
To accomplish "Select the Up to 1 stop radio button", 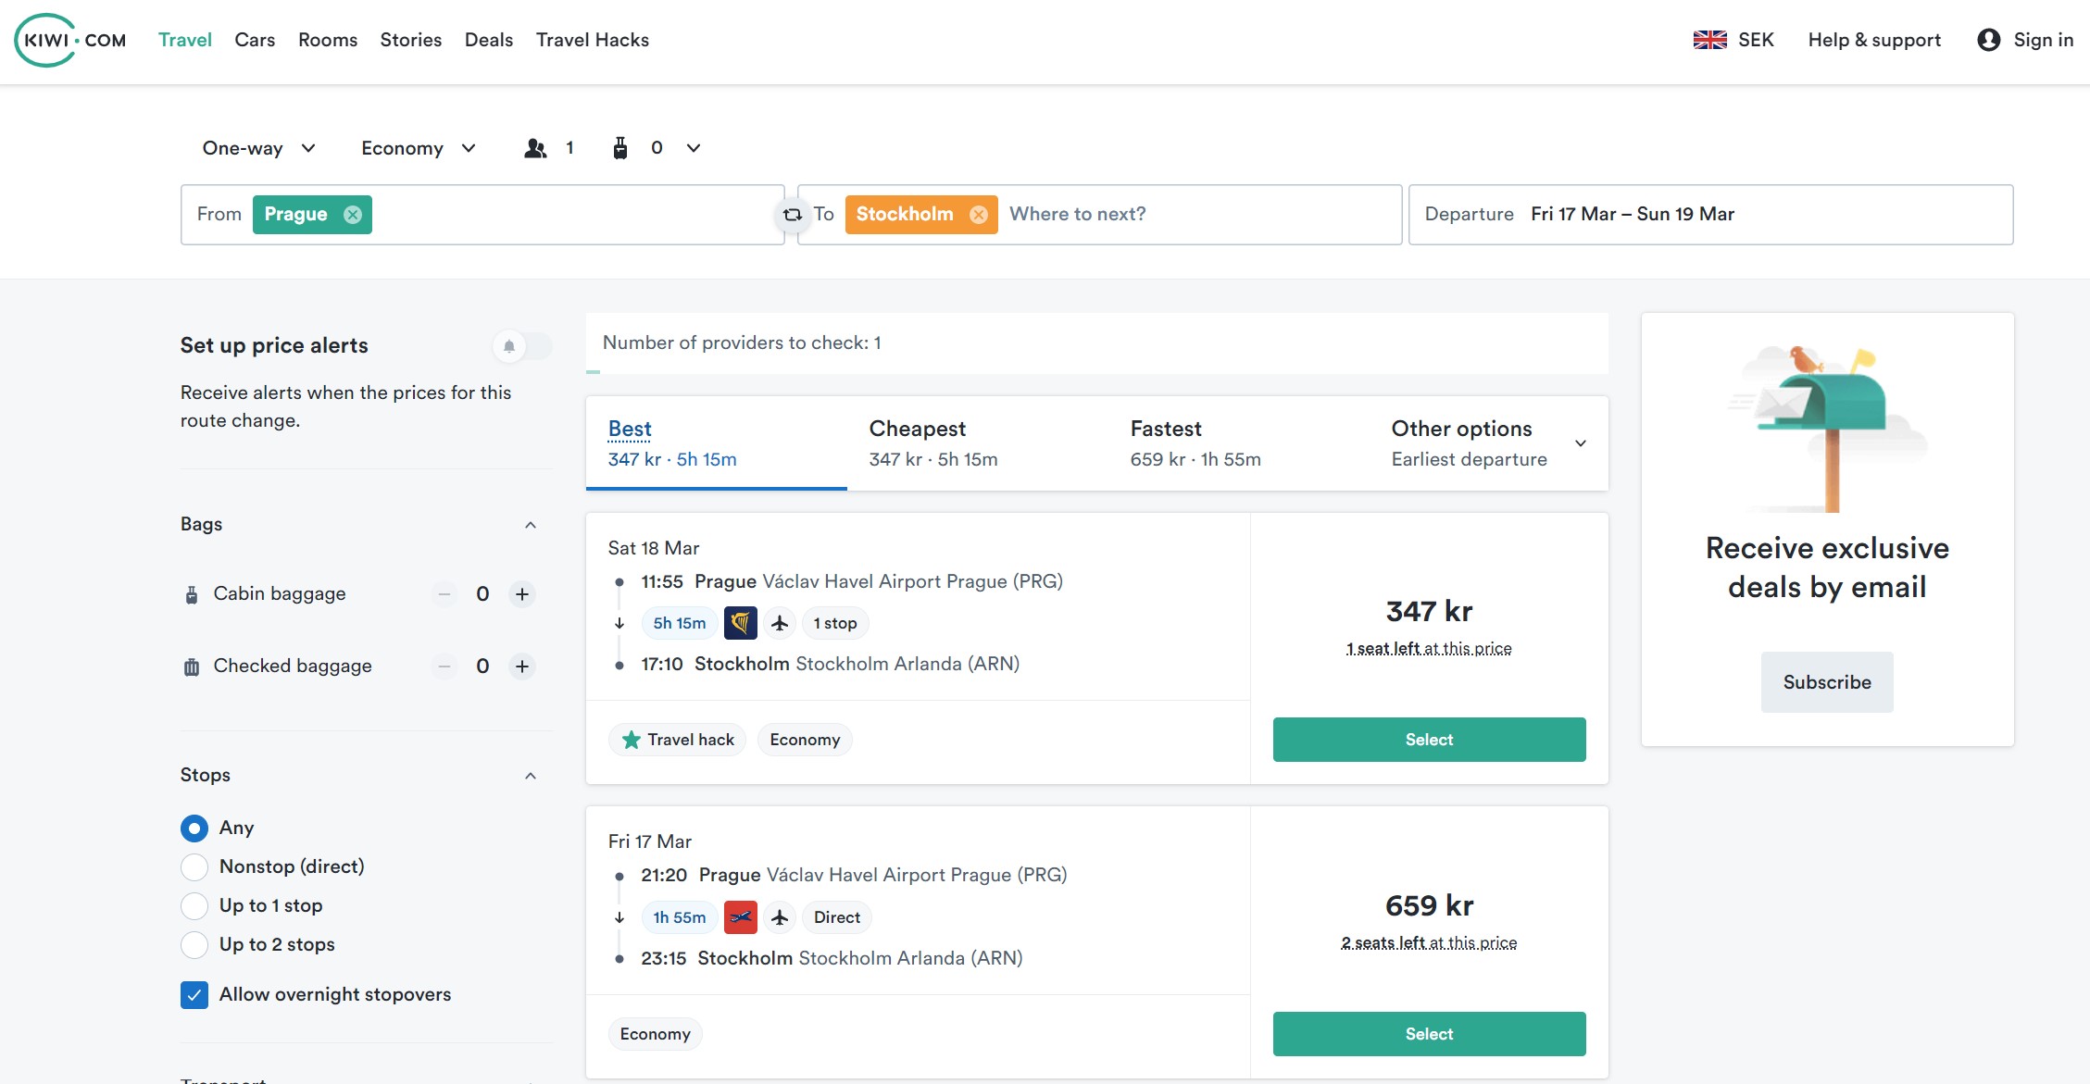I will 194,904.
